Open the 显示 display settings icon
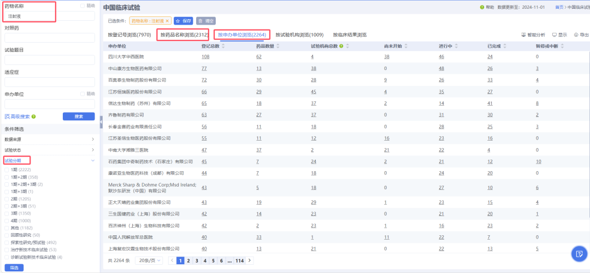This screenshot has width=590, height=273. pyautogui.click(x=554, y=34)
